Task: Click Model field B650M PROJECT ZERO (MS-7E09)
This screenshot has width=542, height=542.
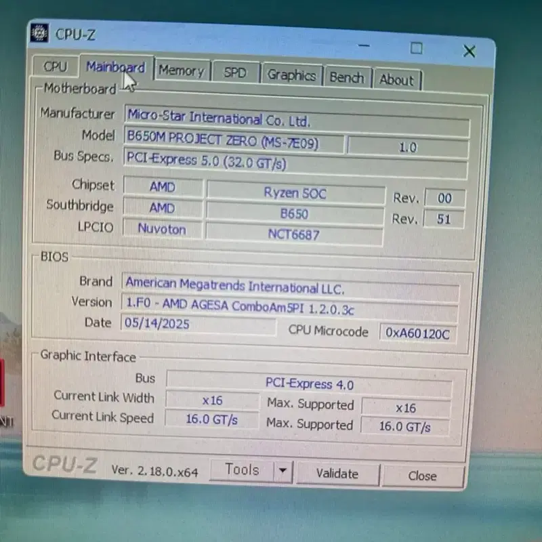Action: click(x=234, y=140)
